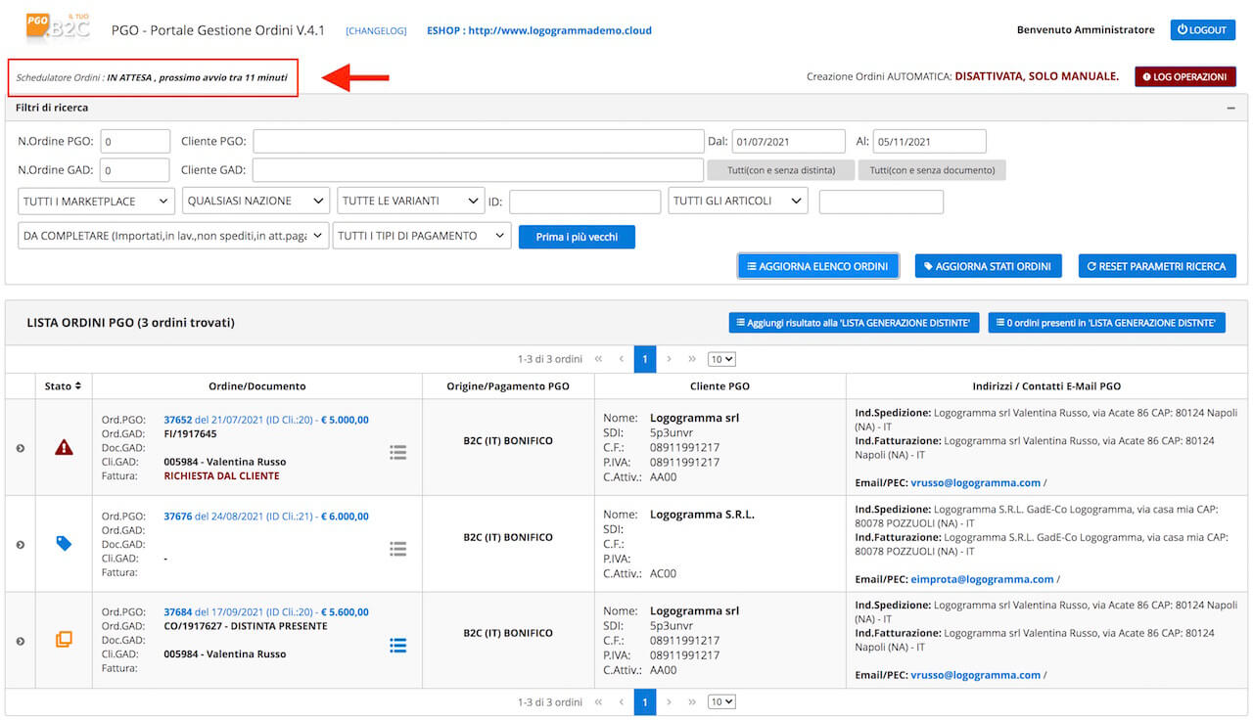Open TUTTI I MARKETPLACE dropdown
Screen dimensions: 1253x720
point(96,201)
